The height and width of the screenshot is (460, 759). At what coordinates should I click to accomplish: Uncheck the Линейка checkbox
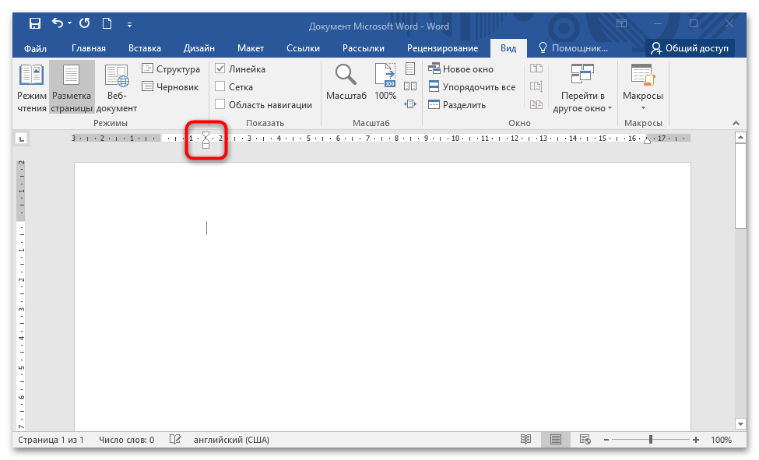pos(220,68)
